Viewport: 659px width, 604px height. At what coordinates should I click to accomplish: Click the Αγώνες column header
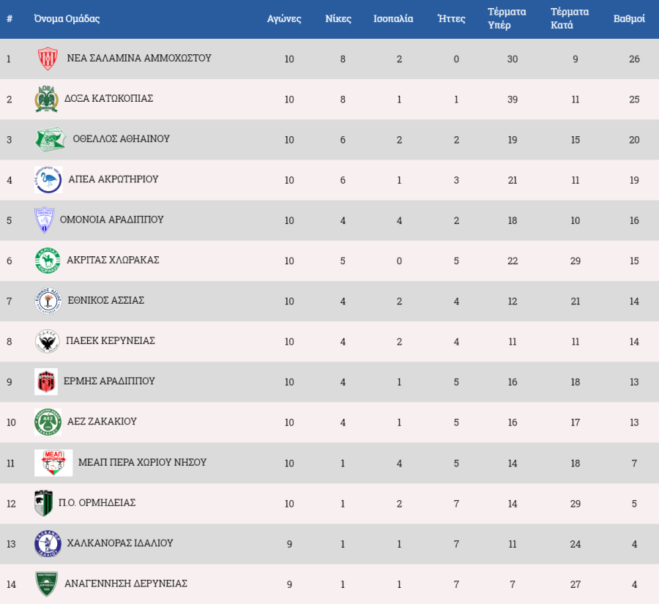(x=284, y=18)
